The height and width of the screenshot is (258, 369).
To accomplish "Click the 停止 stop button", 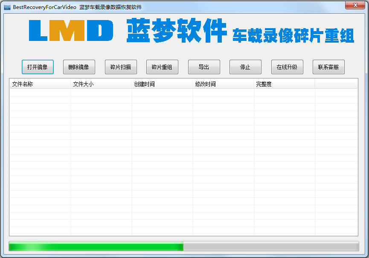I will [245, 67].
